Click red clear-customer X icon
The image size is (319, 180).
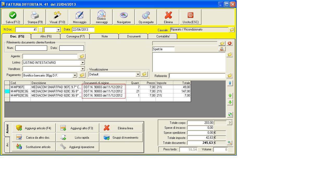tap(230, 43)
